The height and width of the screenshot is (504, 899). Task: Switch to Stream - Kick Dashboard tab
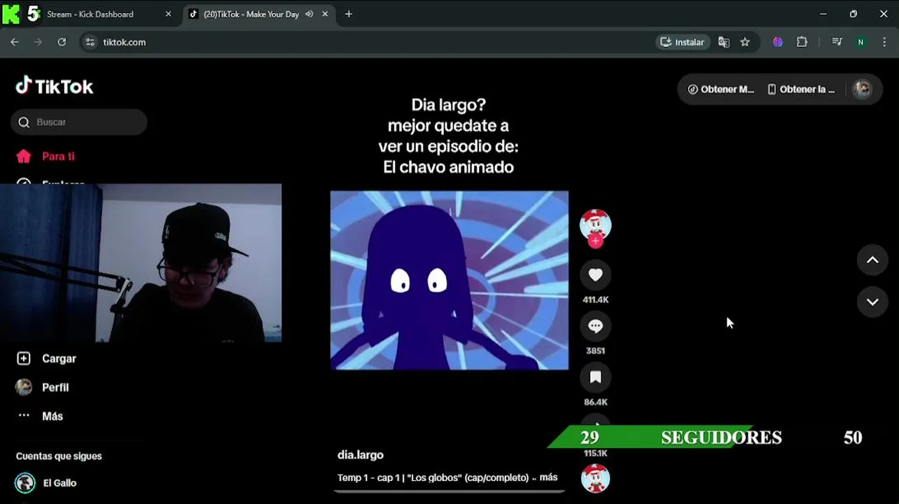[90, 14]
